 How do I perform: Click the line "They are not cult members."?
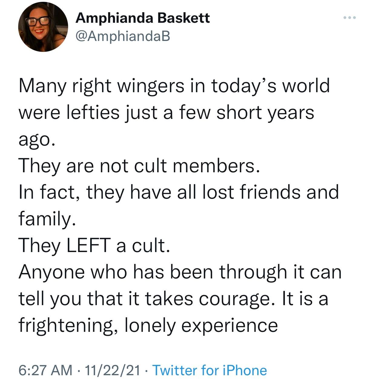pyautogui.click(x=139, y=166)
